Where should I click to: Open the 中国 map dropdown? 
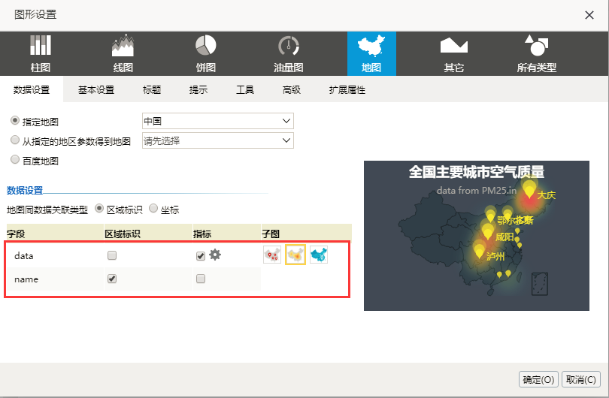(218, 121)
